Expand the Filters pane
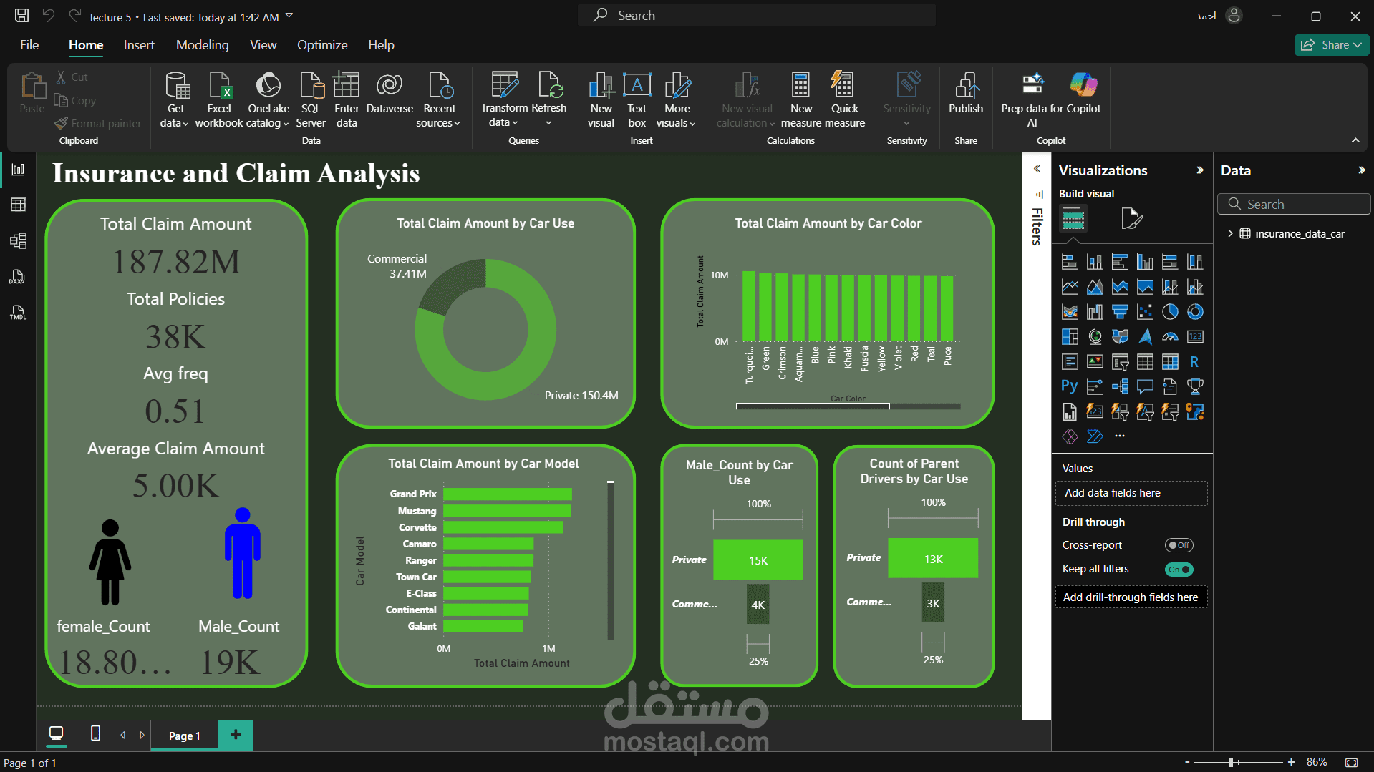Viewport: 1374px width, 772px height. coord(1036,169)
